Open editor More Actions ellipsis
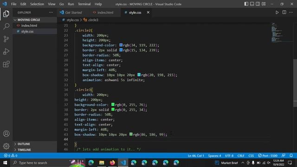This screenshot has width=297, height=167. coord(291,13)
